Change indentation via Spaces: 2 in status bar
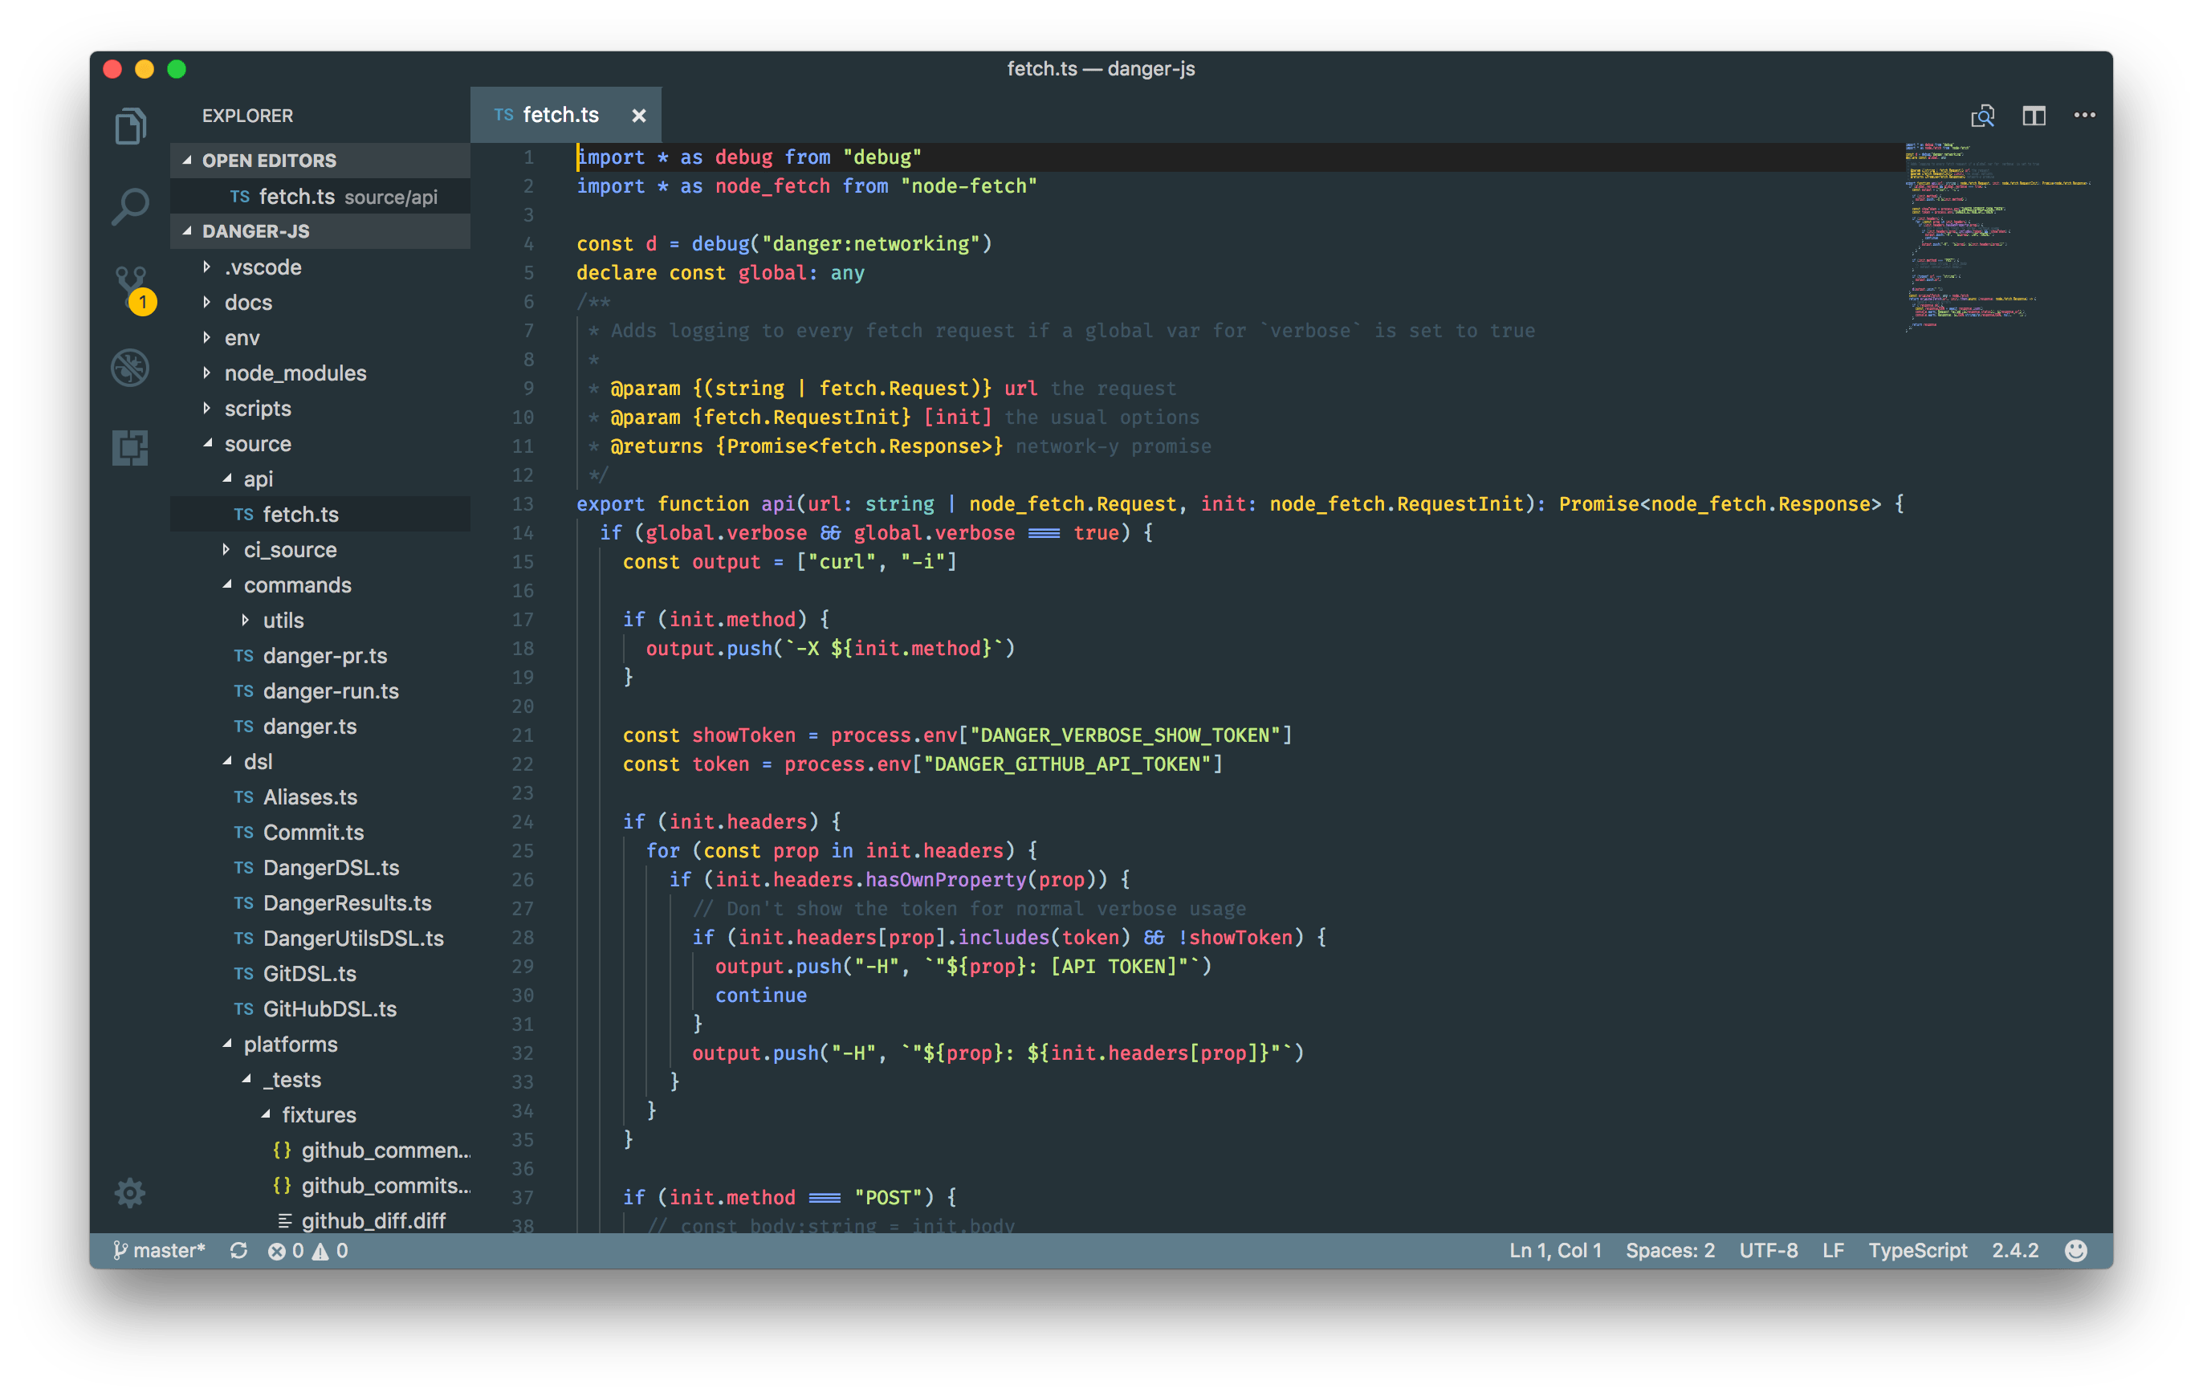 (1669, 1250)
